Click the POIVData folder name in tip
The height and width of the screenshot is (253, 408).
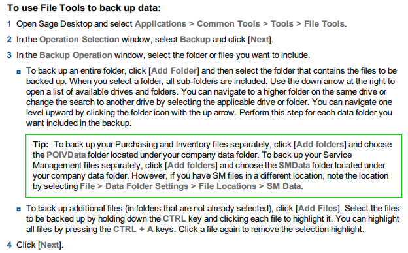pos(66,155)
